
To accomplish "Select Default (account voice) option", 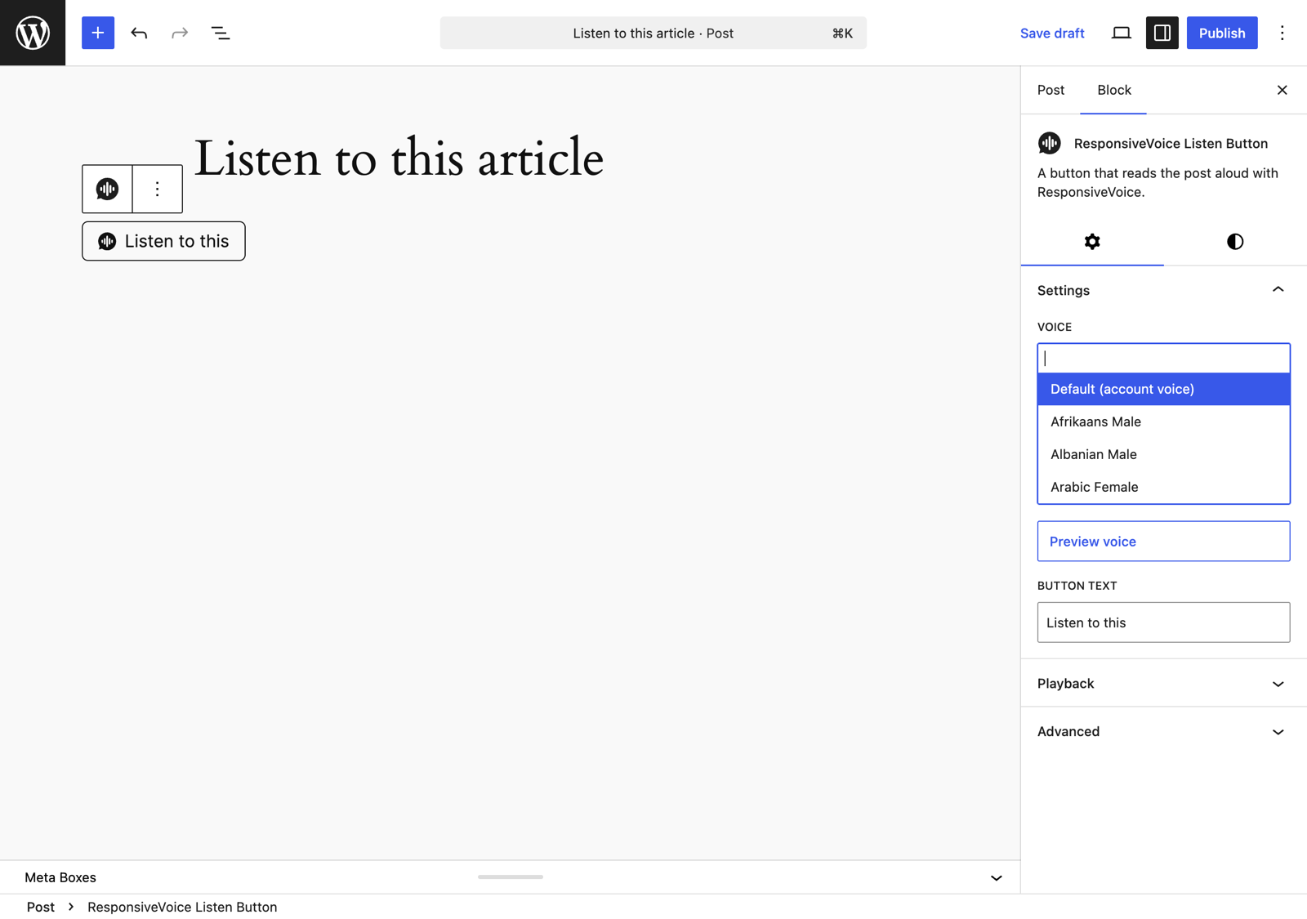I will (1163, 389).
